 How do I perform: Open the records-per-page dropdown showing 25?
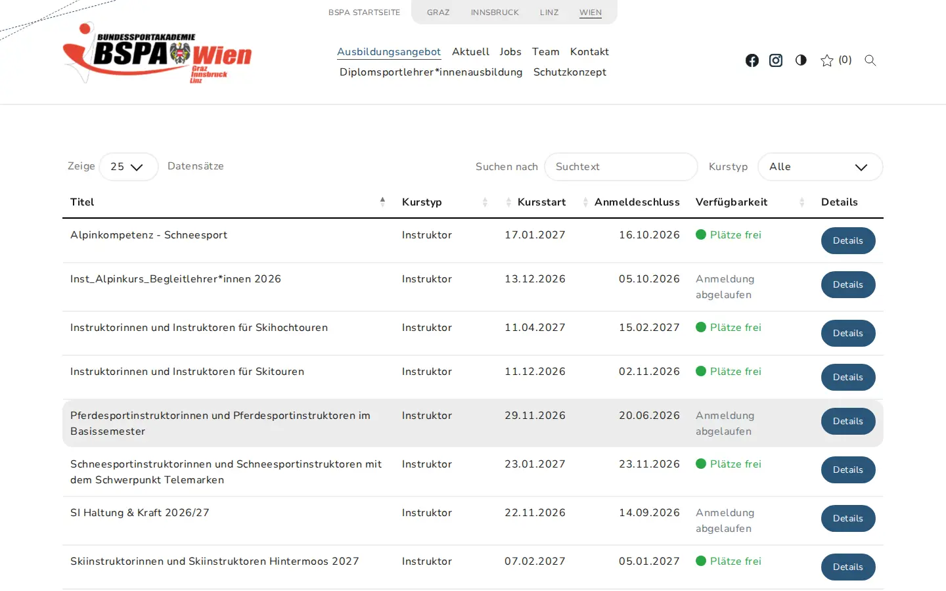(x=128, y=167)
